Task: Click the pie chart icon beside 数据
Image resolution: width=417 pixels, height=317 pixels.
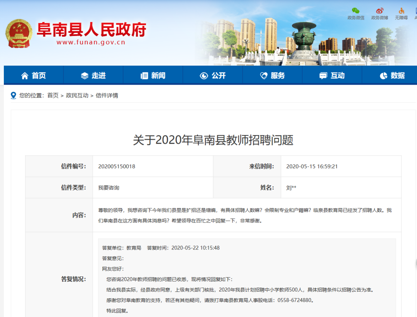Action: [383, 76]
